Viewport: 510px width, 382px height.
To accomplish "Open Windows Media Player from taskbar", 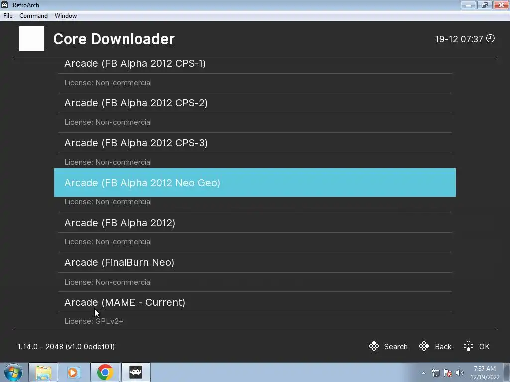I will [x=74, y=372].
